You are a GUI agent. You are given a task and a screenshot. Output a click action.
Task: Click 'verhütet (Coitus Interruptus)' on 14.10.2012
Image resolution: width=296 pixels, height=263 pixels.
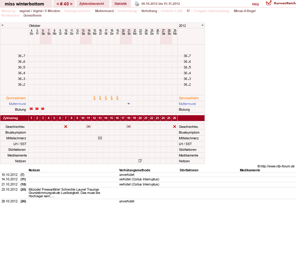pos(139,179)
